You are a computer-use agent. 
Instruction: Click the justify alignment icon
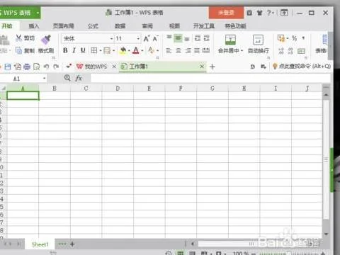pyautogui.click(x=197, y=50)
